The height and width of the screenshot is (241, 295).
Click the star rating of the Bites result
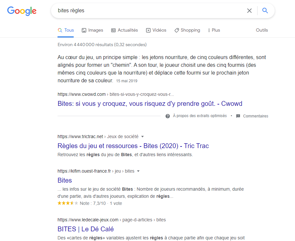tap(68, 203)
